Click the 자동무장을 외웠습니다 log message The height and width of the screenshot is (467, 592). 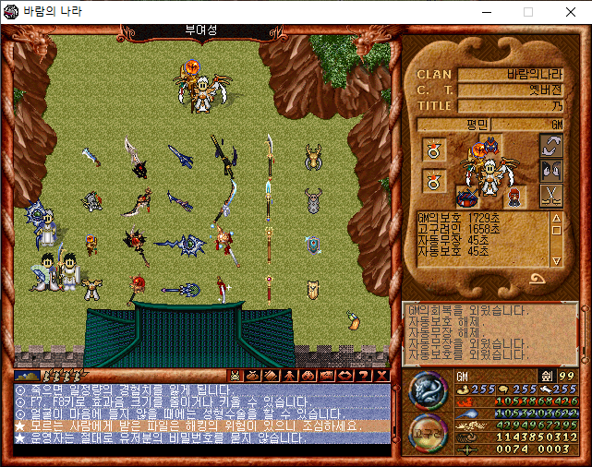[469, 343]
